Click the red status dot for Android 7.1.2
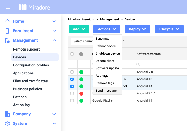 click(81, 93)
